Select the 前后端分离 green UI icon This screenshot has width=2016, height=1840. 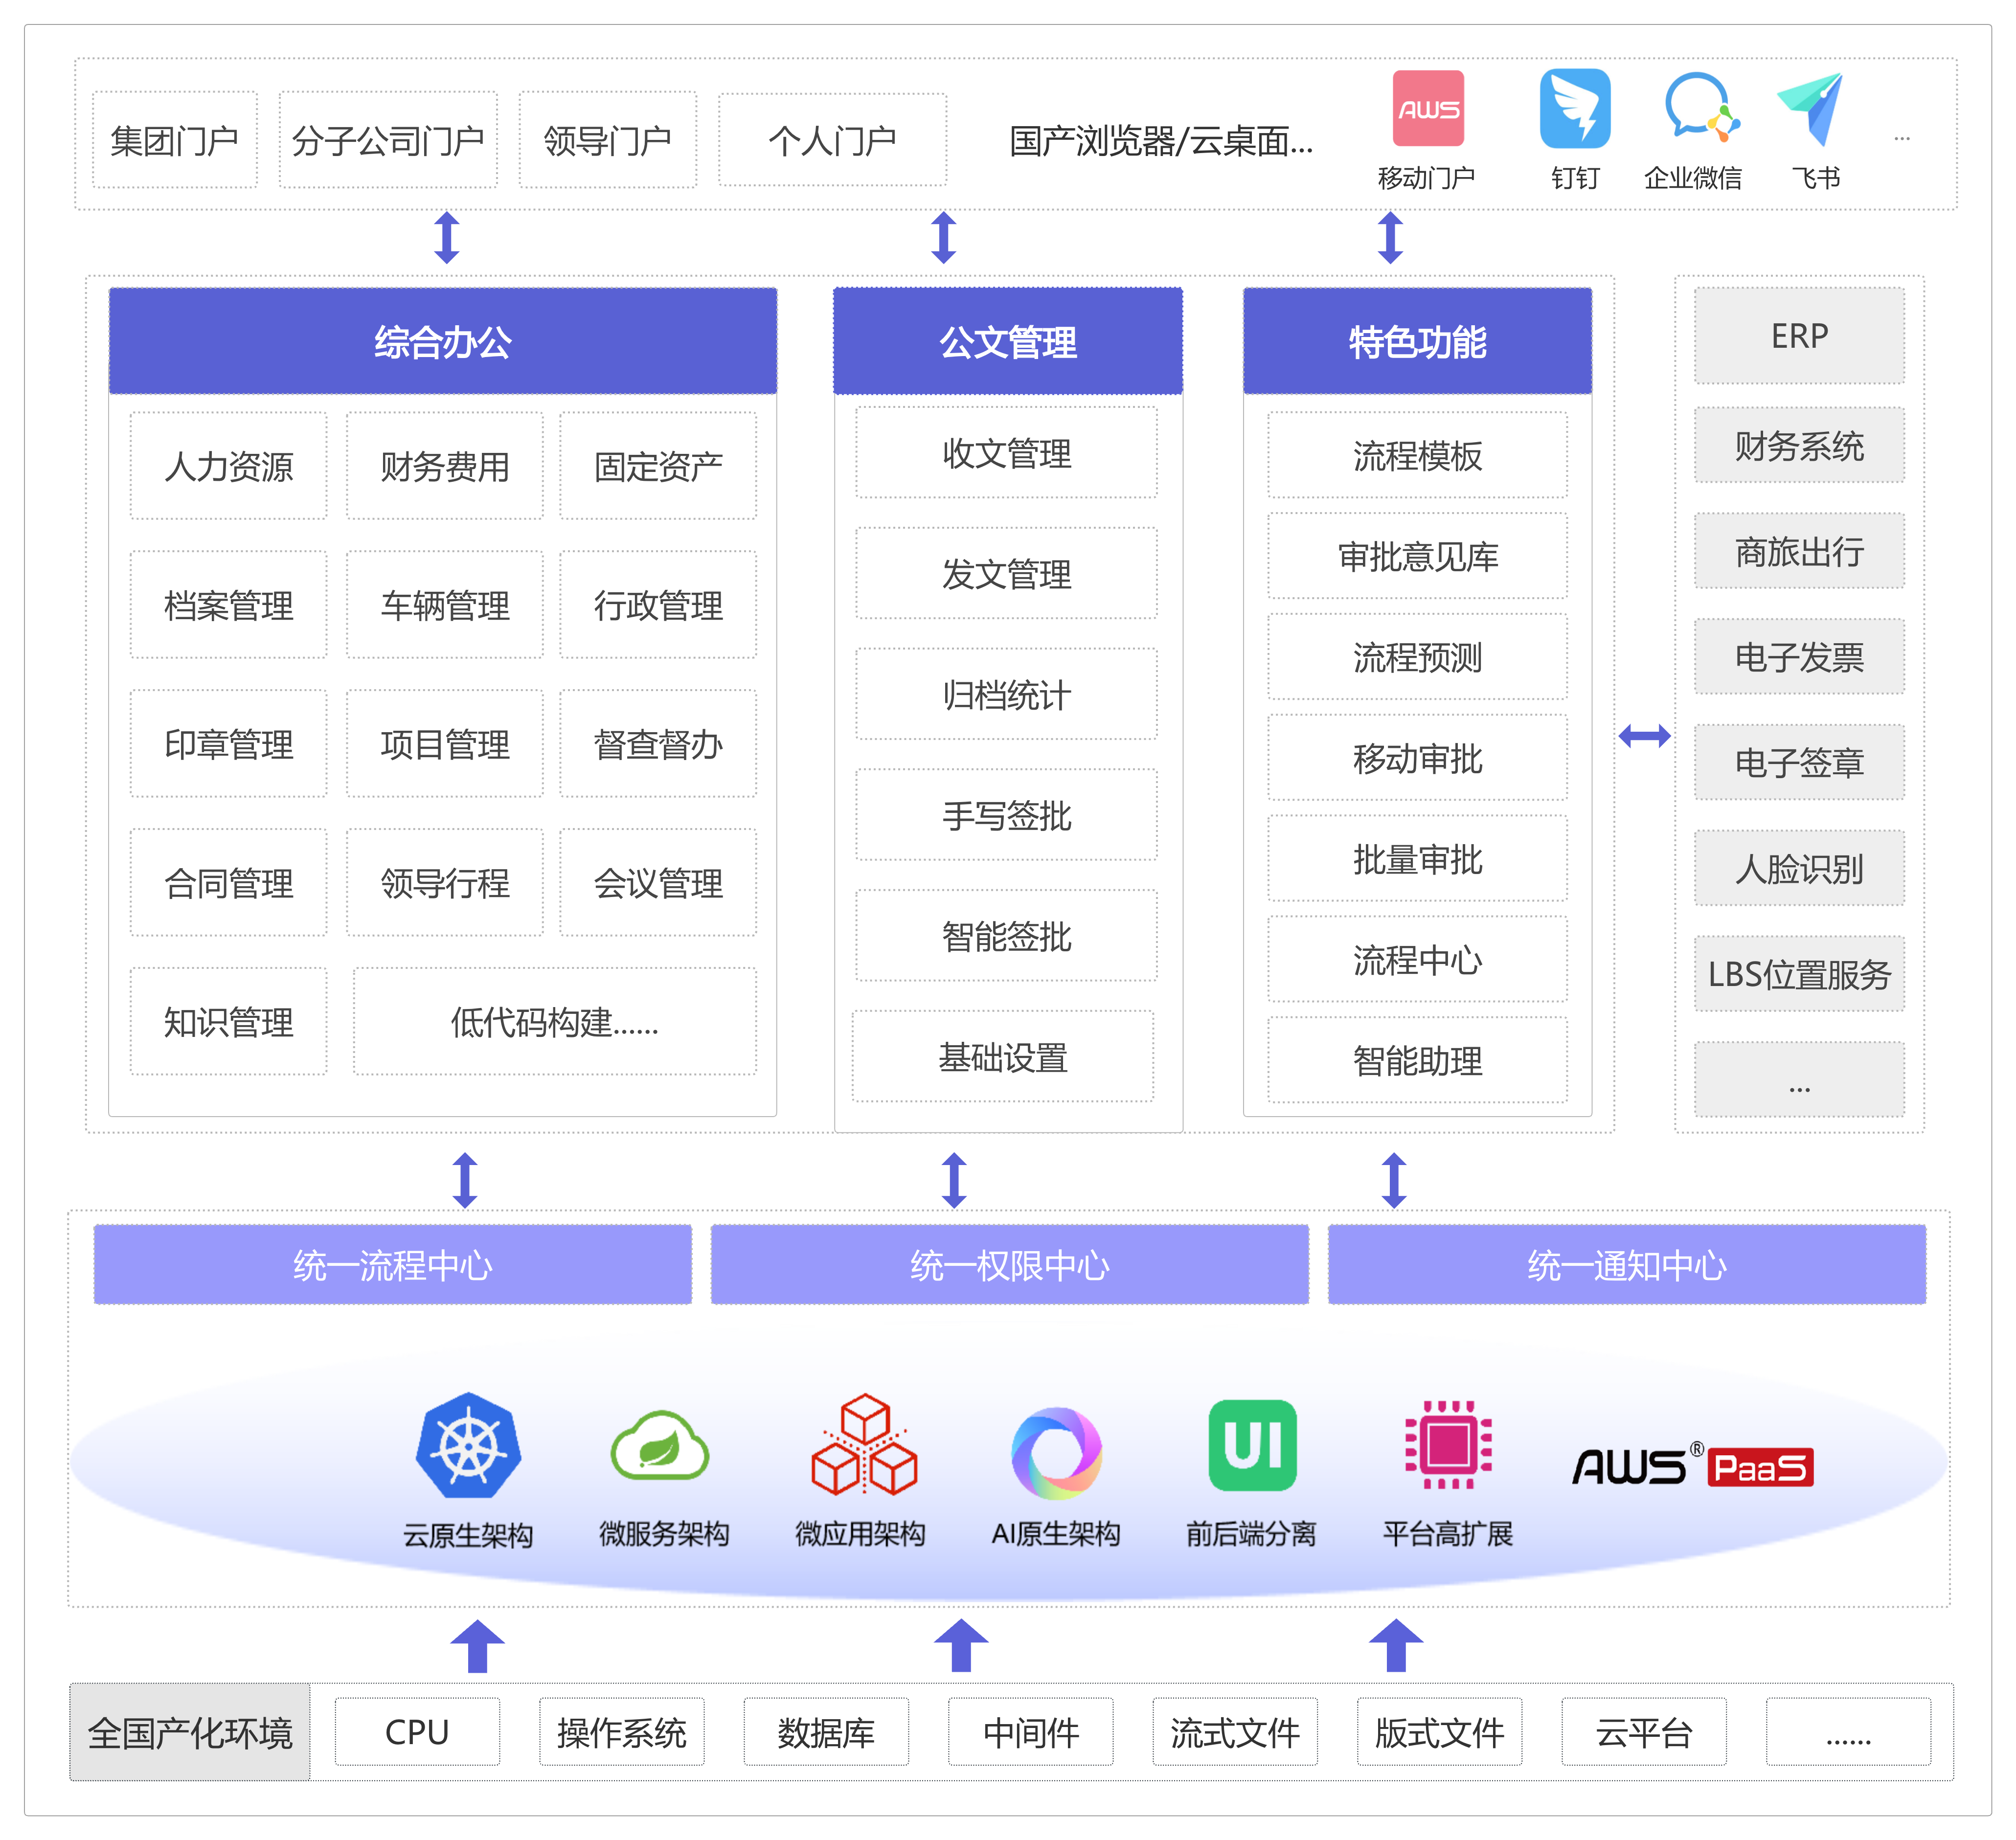coord(1253,1445)
